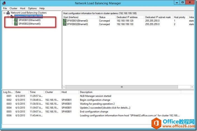The image size is (197, 131).
Task: Click the Description column header in log
Action: (130, 92)
